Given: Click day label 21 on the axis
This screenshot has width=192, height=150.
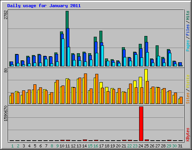Looking at the screenshot, I should (x=124, y=146).
